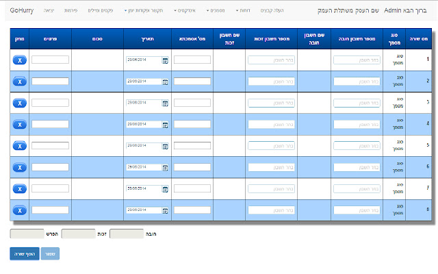The width and height of the screenshot is (438, 274).
Task: Select the debit account number field in row 7
Action: (357, 189)
